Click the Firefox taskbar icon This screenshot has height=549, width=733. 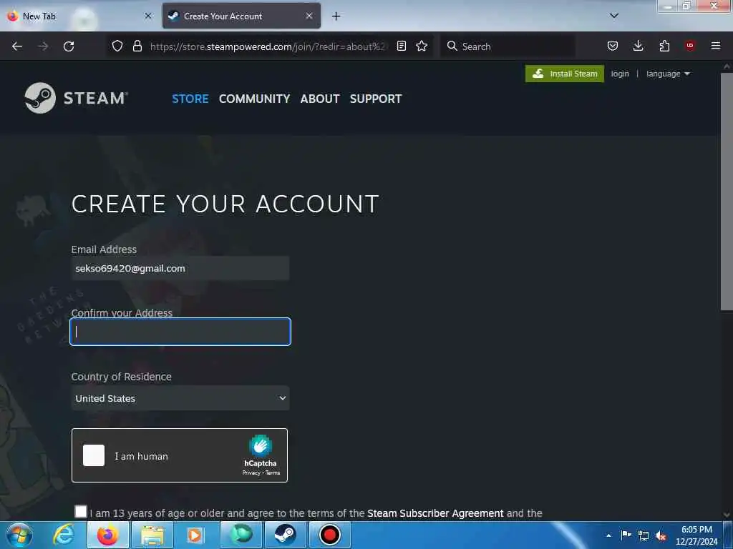coord(107,535)
